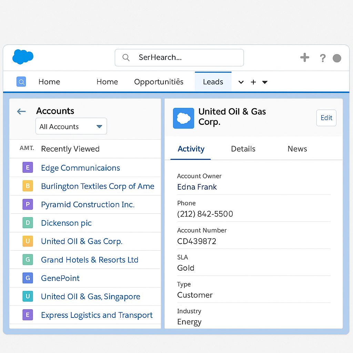Click the Edit button on the account record

pos(326,118)
